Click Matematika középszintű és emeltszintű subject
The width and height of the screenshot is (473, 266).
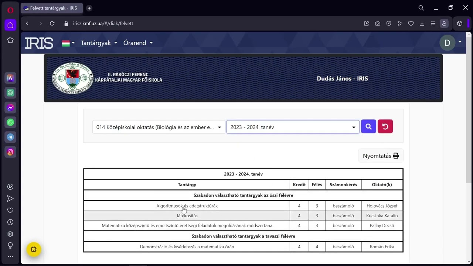coord(187,226)
